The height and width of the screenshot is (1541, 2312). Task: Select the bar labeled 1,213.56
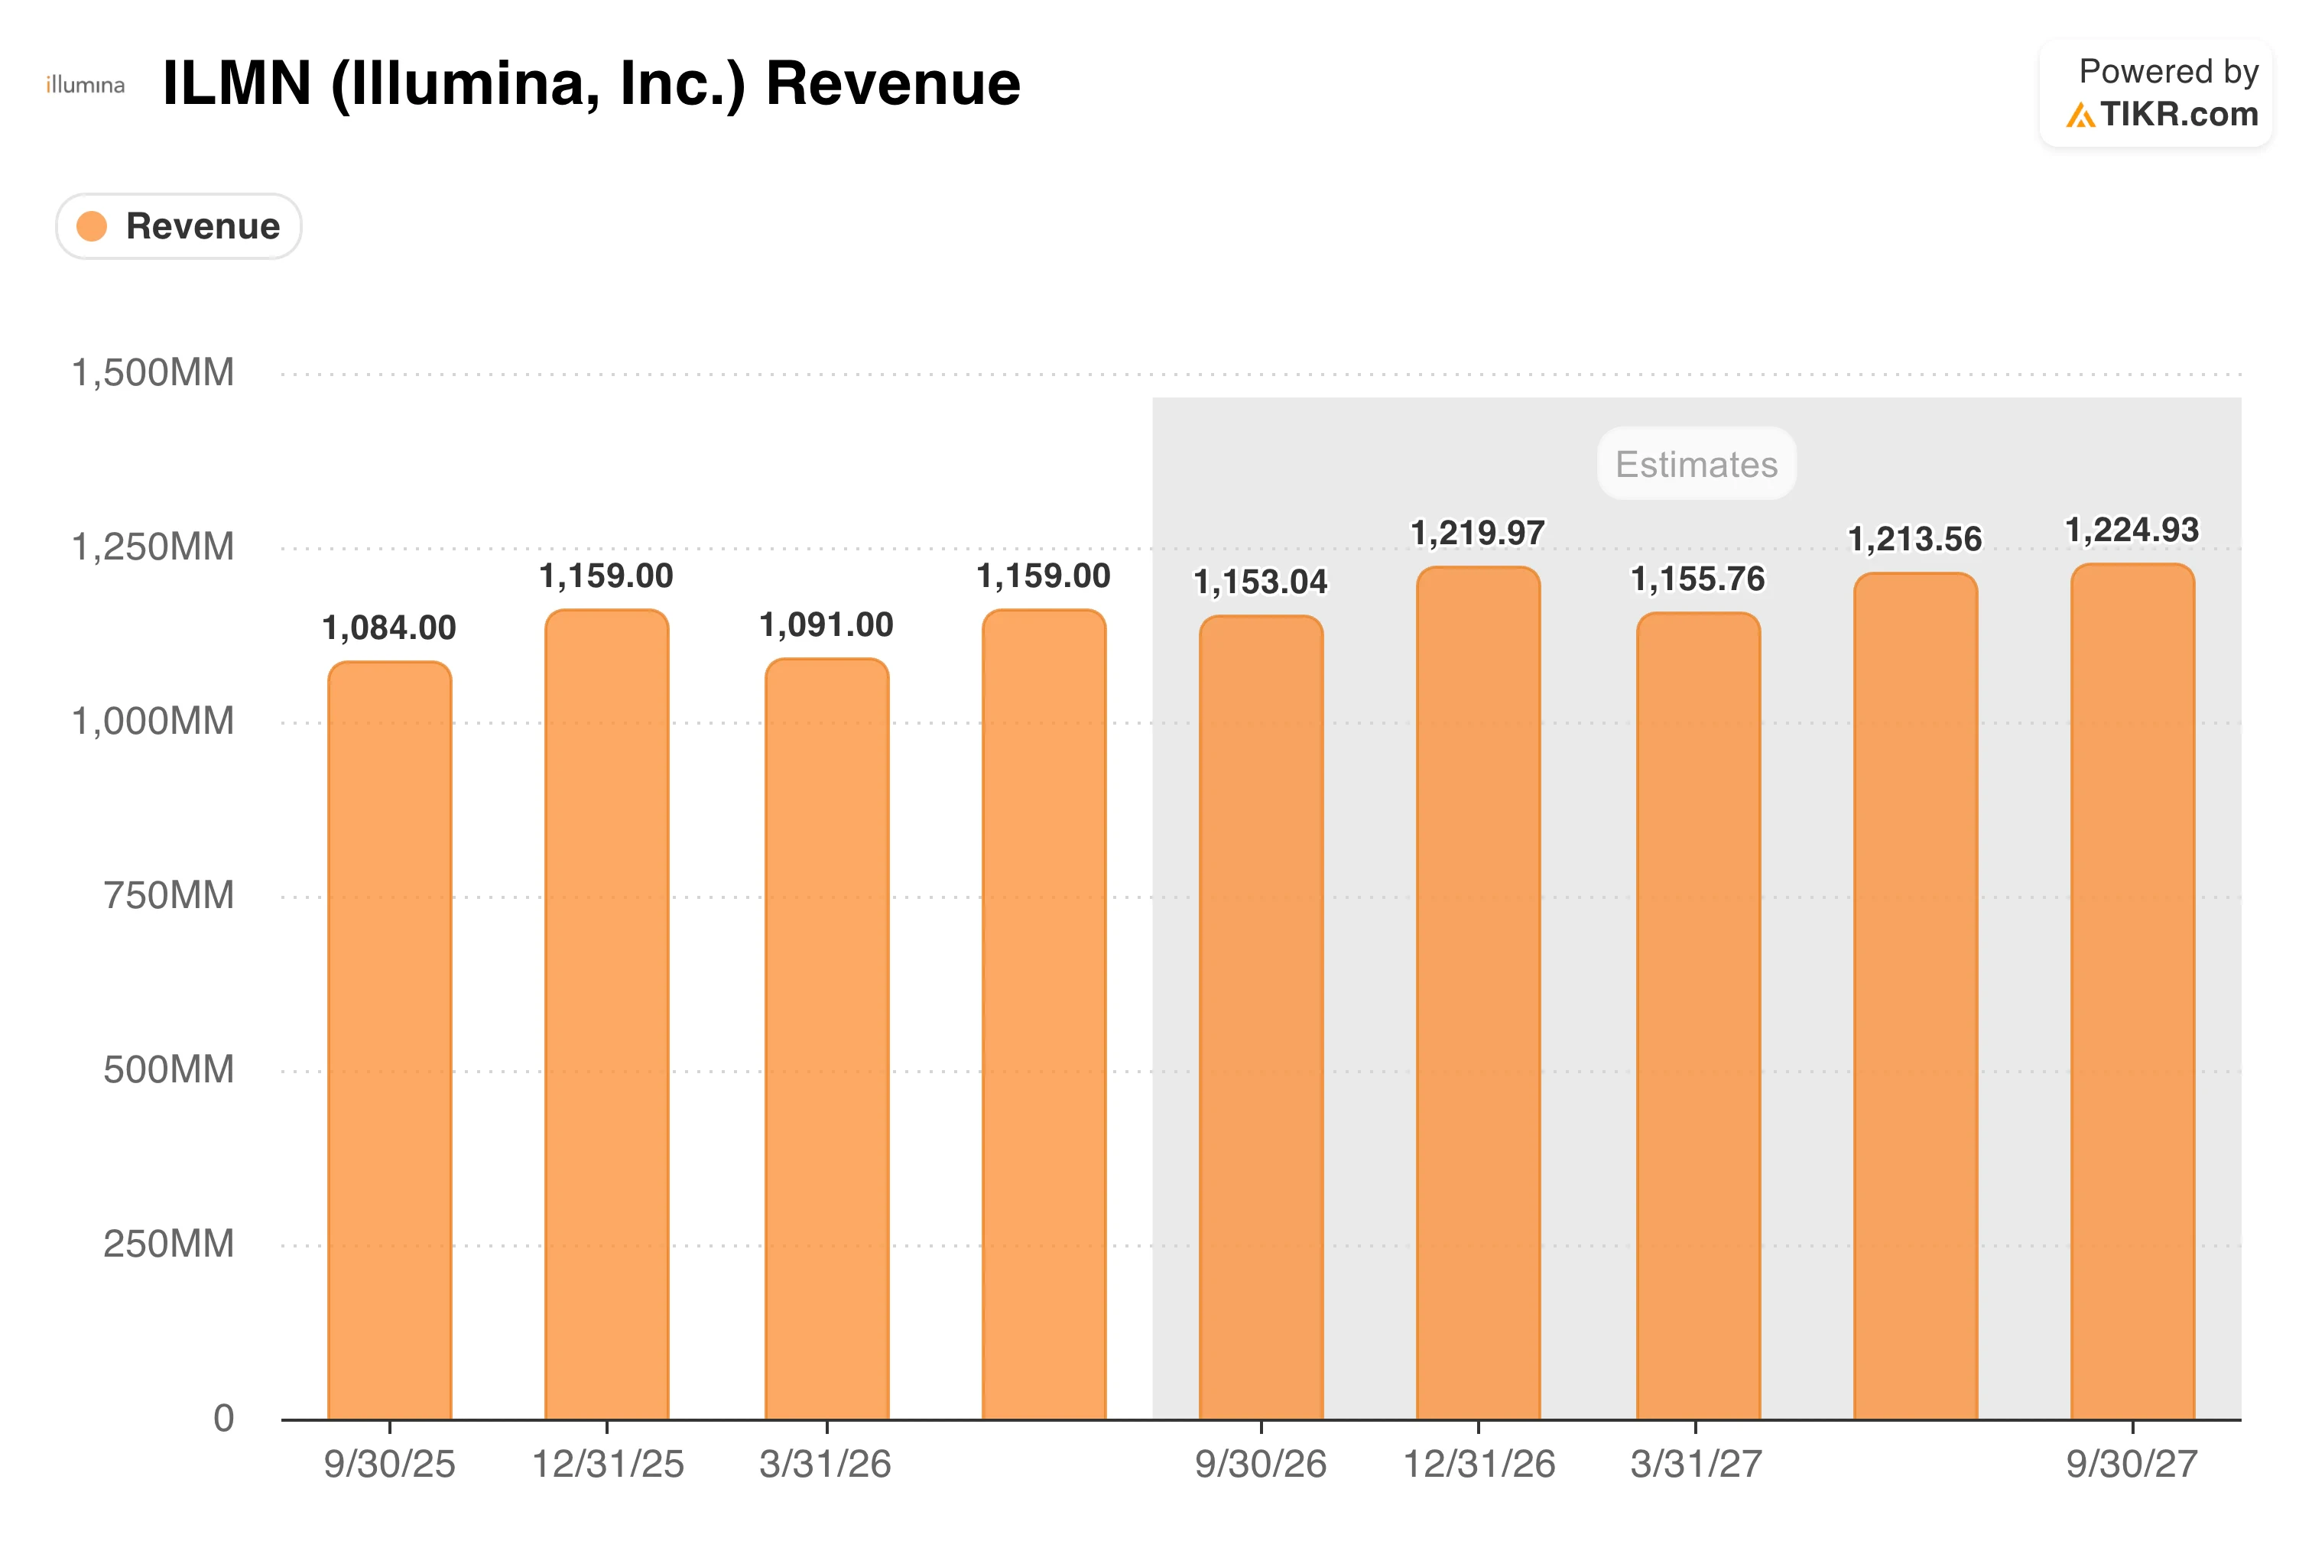point(1916,995)
